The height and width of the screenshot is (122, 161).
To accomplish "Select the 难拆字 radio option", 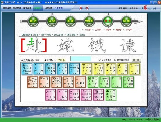I will [x=114, y=30].
